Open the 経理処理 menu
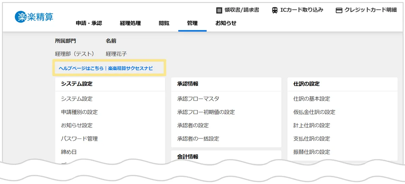 130,23
